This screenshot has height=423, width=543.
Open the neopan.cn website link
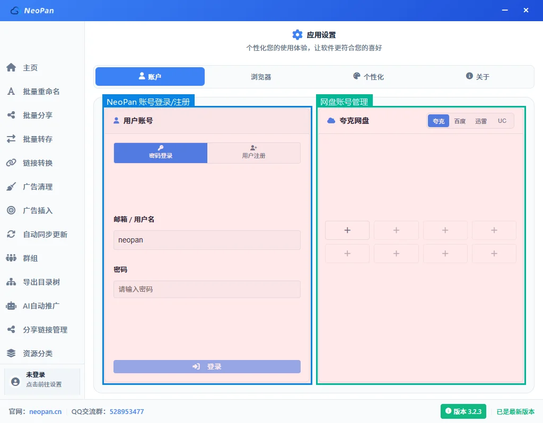tap(46, 411)
